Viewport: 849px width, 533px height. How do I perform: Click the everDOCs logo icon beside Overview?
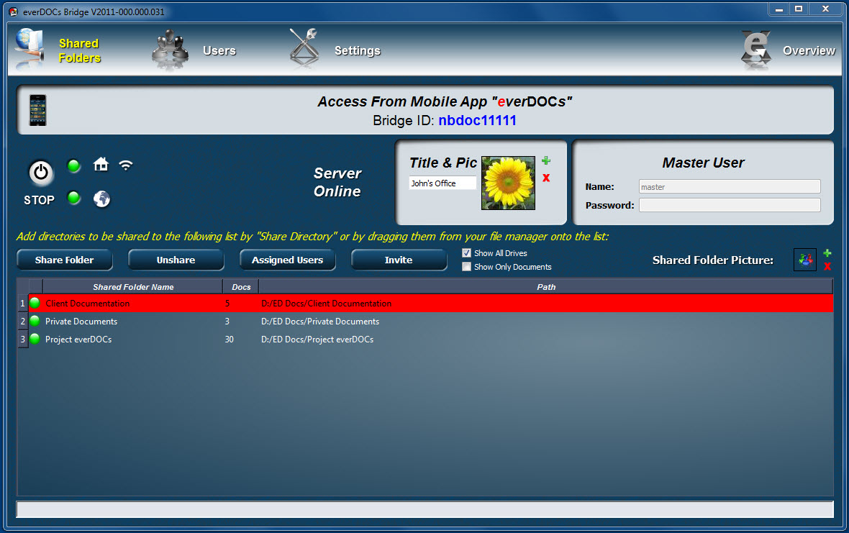coord(756,50)
